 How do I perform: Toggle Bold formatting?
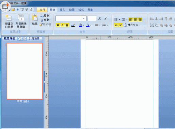pyautogui.click(x=58, y=25)
